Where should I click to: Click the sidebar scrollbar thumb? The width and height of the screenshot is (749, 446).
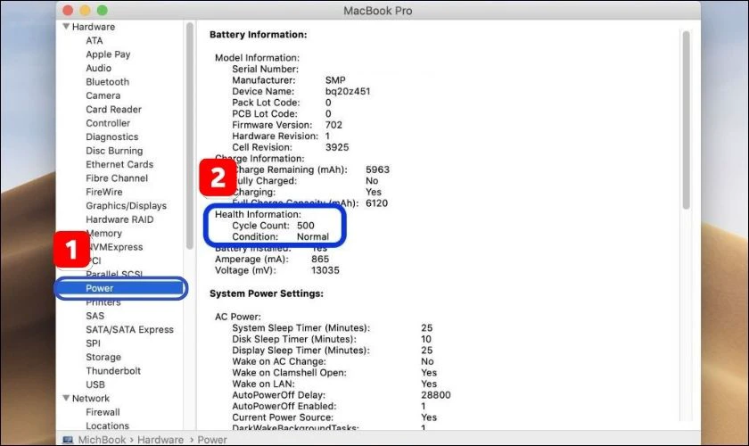[190, 136]
